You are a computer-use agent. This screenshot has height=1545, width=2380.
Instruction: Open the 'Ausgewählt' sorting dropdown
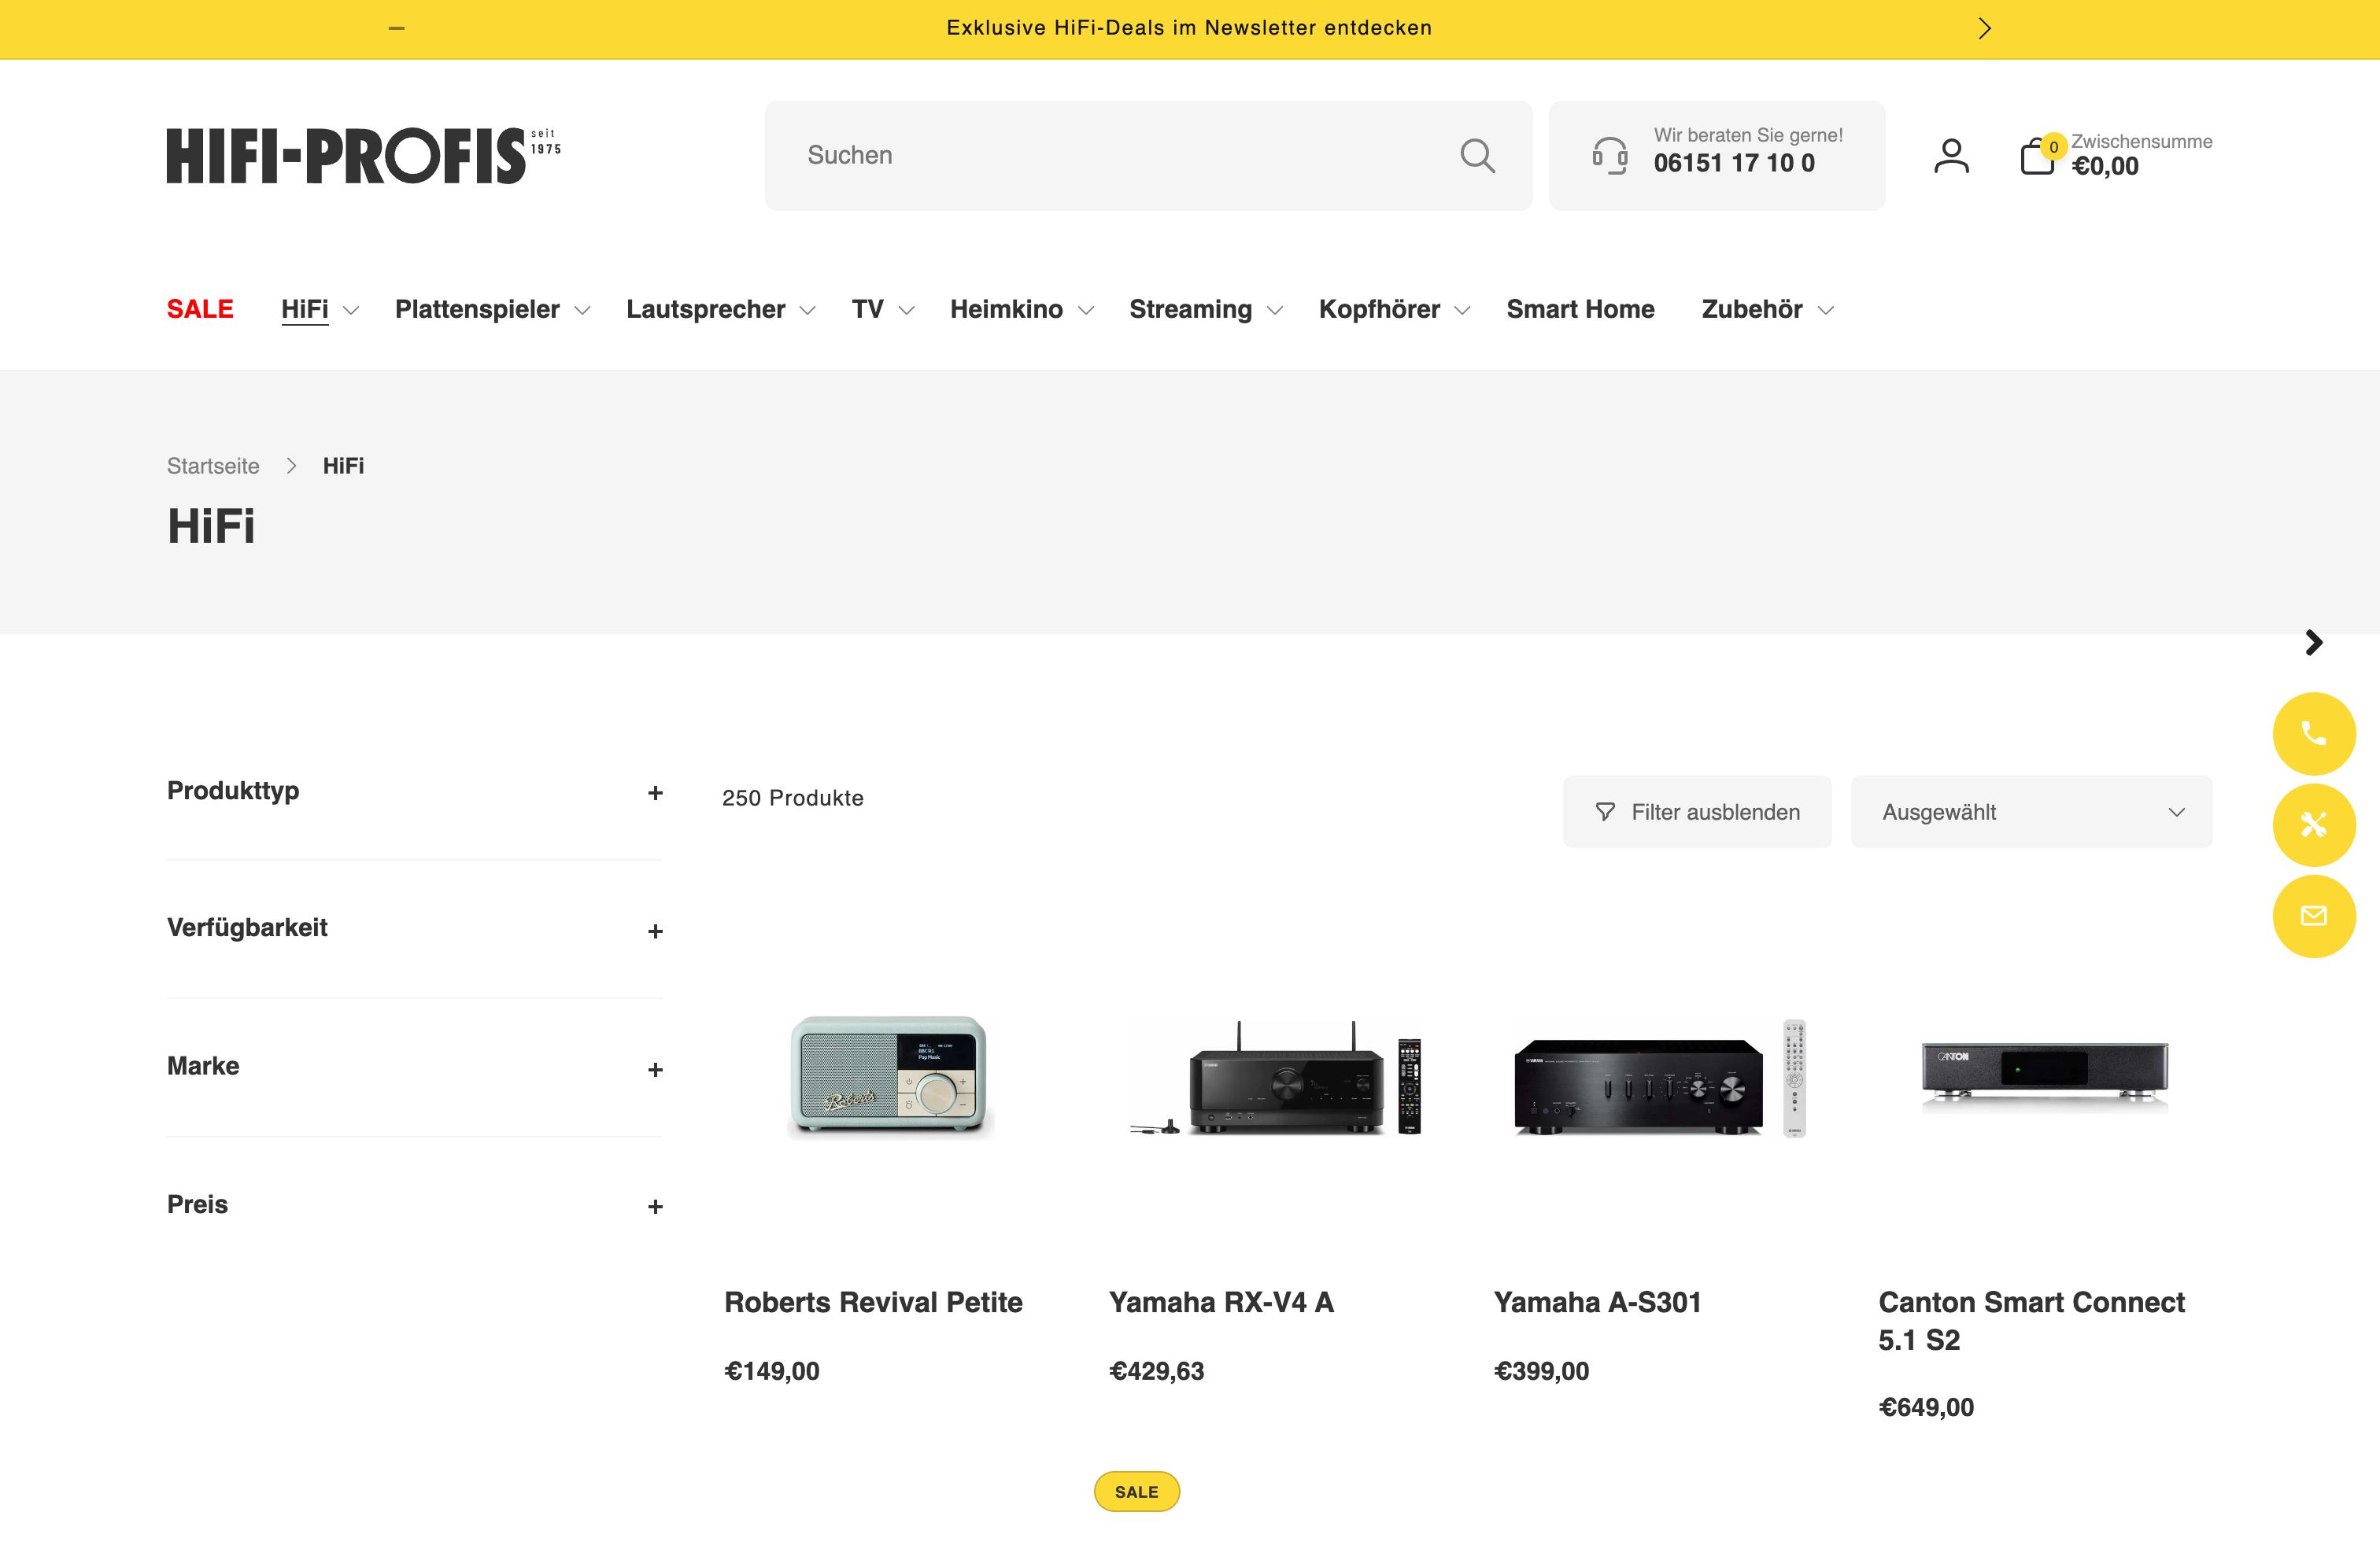[2031, 812]
